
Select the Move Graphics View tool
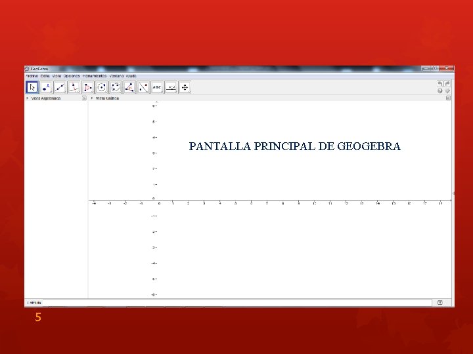(x=185, y=87)
